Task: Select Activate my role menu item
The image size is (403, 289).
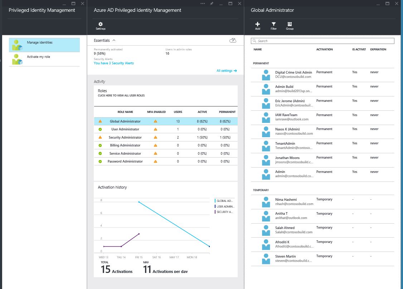Action: (x=44, y=59)
